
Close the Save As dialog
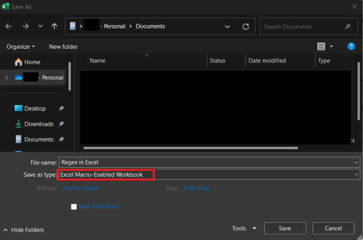[x=354, y=7]
